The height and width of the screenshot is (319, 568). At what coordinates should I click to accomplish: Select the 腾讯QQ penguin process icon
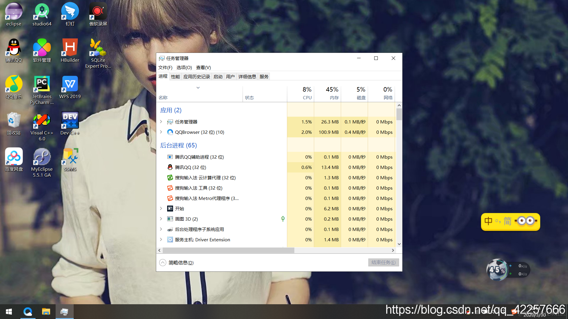[x=170, y=167]
